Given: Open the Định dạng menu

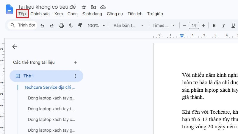Looking at the screenshot, I should [92, 14].
